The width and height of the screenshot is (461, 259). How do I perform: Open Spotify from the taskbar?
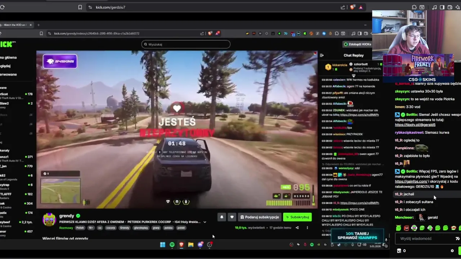tap(172, 245)
